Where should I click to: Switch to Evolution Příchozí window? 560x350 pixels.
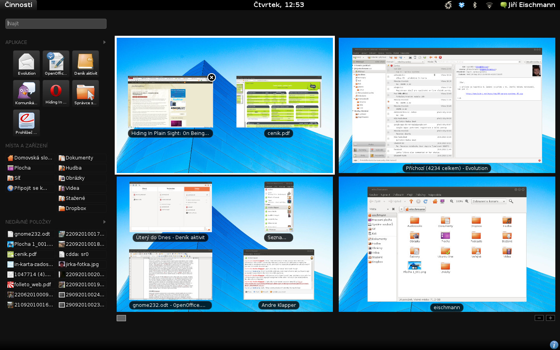(447, 105)
